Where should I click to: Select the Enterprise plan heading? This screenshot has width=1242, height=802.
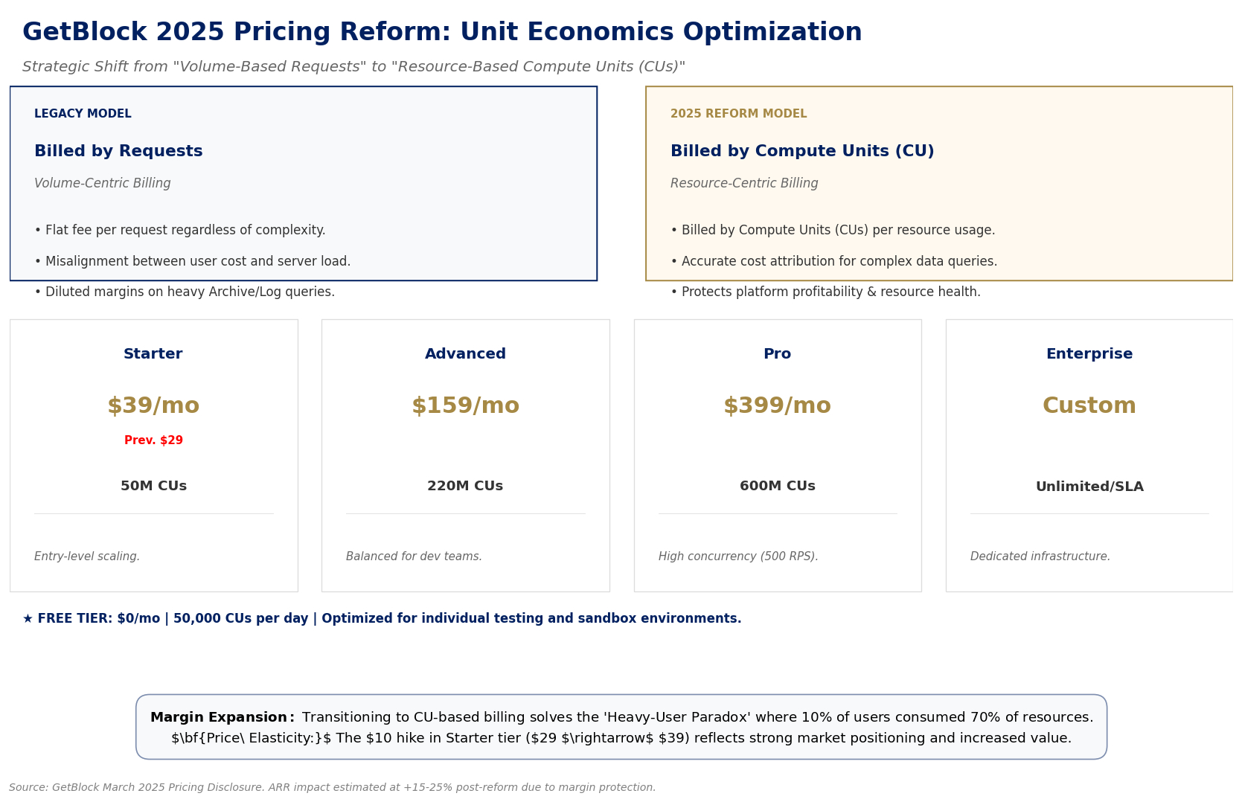pyautogui.click(x=1089, y=354)
